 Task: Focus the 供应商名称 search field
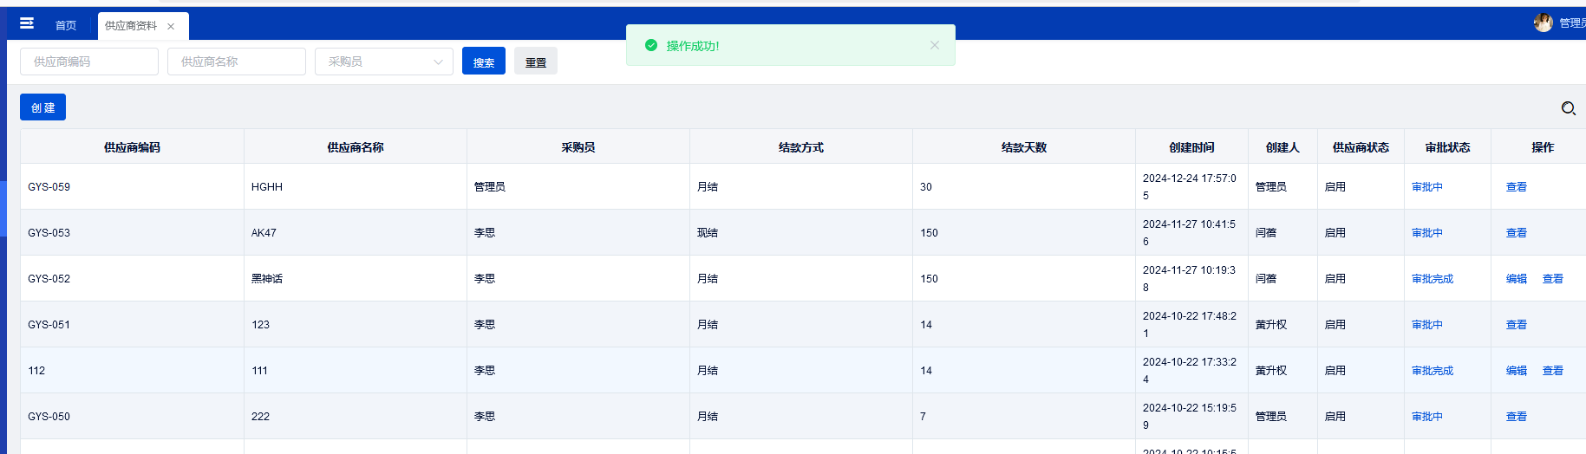pos(236,62)
